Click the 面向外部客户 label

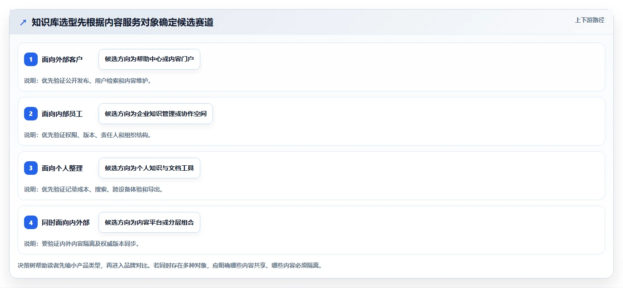(62, 59)
